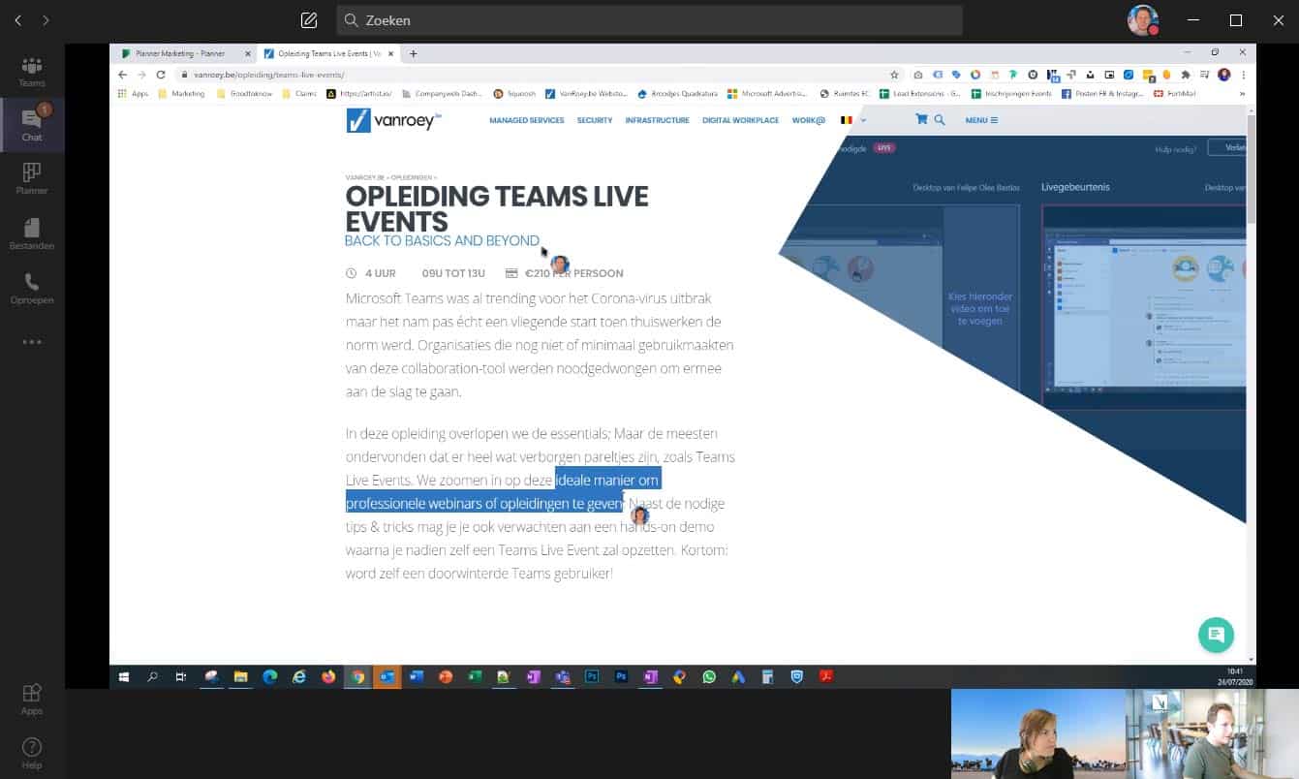
Task: Open the Apps bookmarks shortcut
Action: tap(133, 94)
